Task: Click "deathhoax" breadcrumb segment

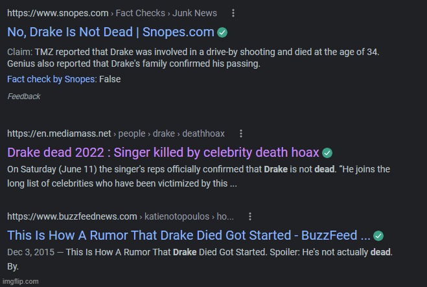Action: [x=203, y=133]
